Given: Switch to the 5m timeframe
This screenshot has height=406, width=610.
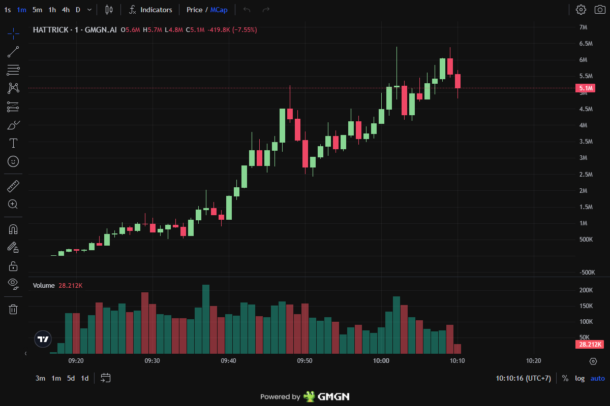Looking at the screenshot, I should [x=37, y=10].
